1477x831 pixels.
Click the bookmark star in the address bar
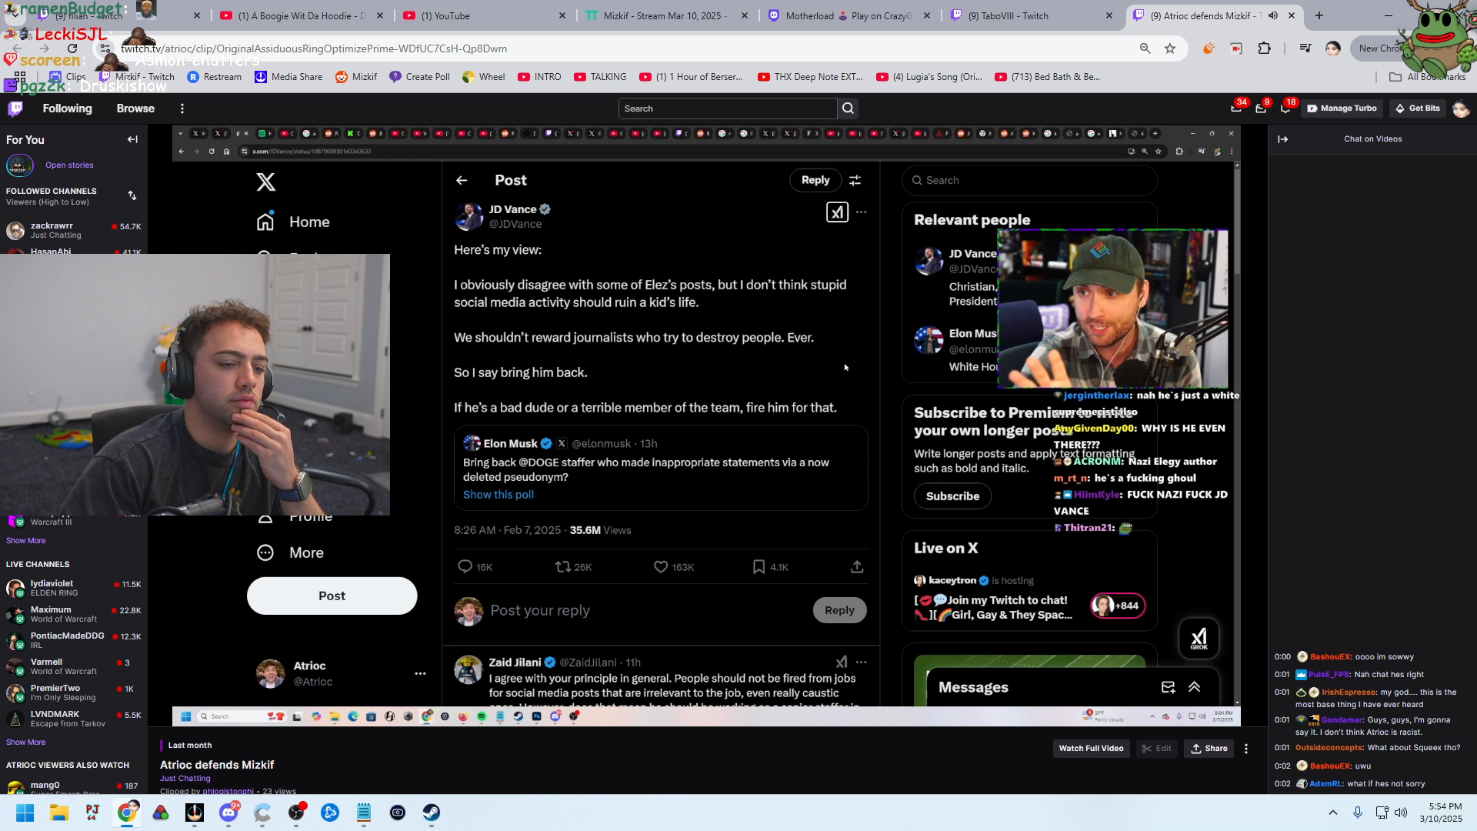click(x=1172, y=48)
